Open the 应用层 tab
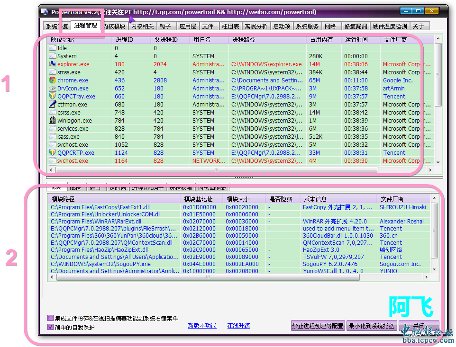The height and width of the screenshot is (347, 456). coord(188,26)
